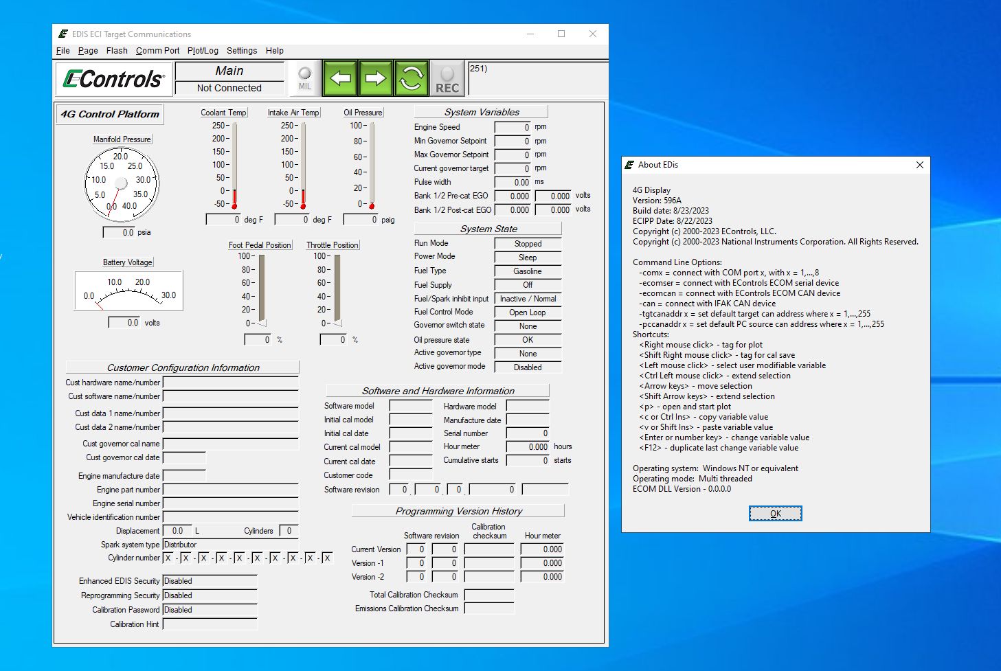This screenshot has height=671, width=1001.
Task: Click the Enhanced EDIS Security Disabled field
Action: pos(210,581)
